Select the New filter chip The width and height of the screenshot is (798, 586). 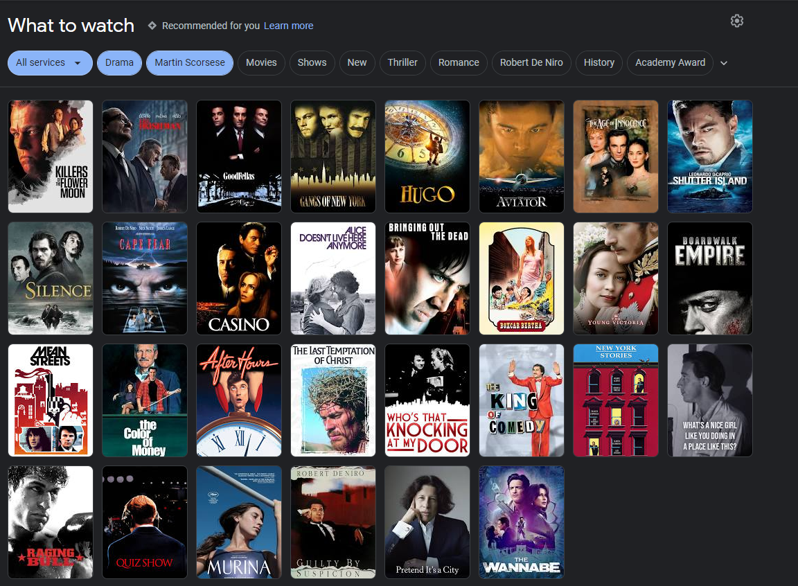click(x=357, y=62)
